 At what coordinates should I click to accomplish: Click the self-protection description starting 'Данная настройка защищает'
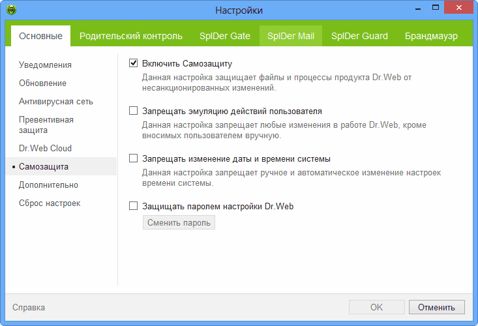pos(276,83)
